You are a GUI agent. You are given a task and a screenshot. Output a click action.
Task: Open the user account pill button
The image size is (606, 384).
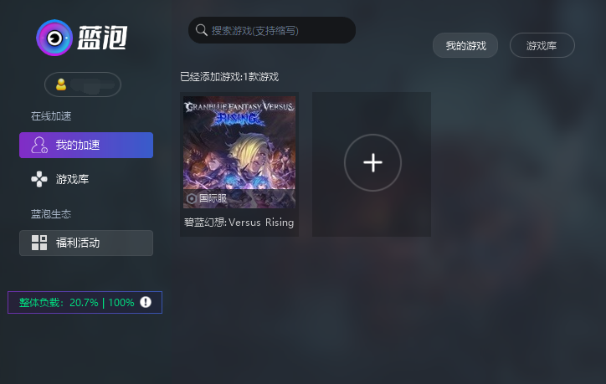pyautogui.click(x=83, y=84)
